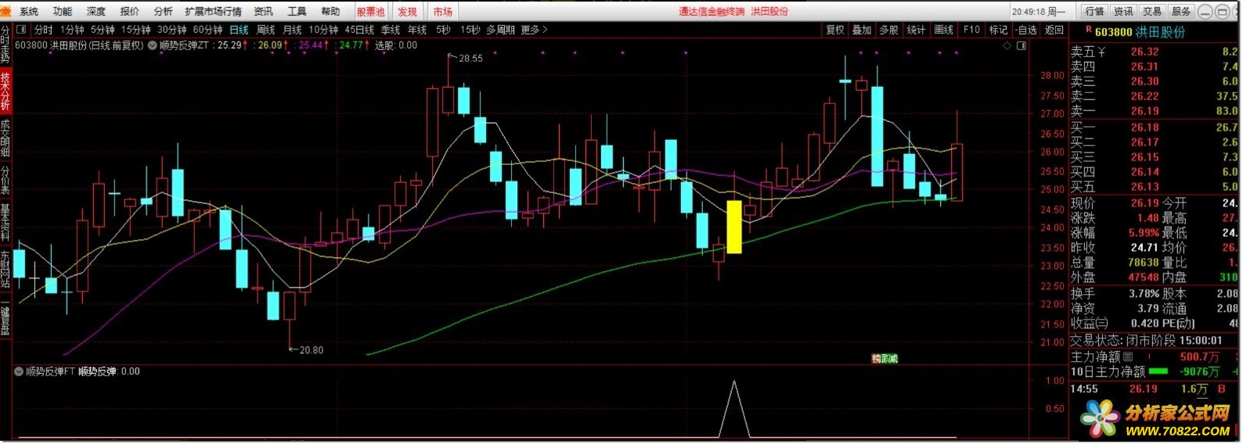Screen dimensions: 1243x444
Task: Click the 行情 button at top right
Action: pos(1095,11)
